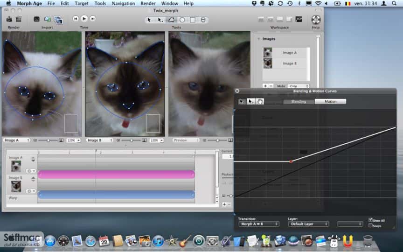Click the blue Image B timeline bar
The height and width of the screenshot is (252, 403).
tap(116, 195)
